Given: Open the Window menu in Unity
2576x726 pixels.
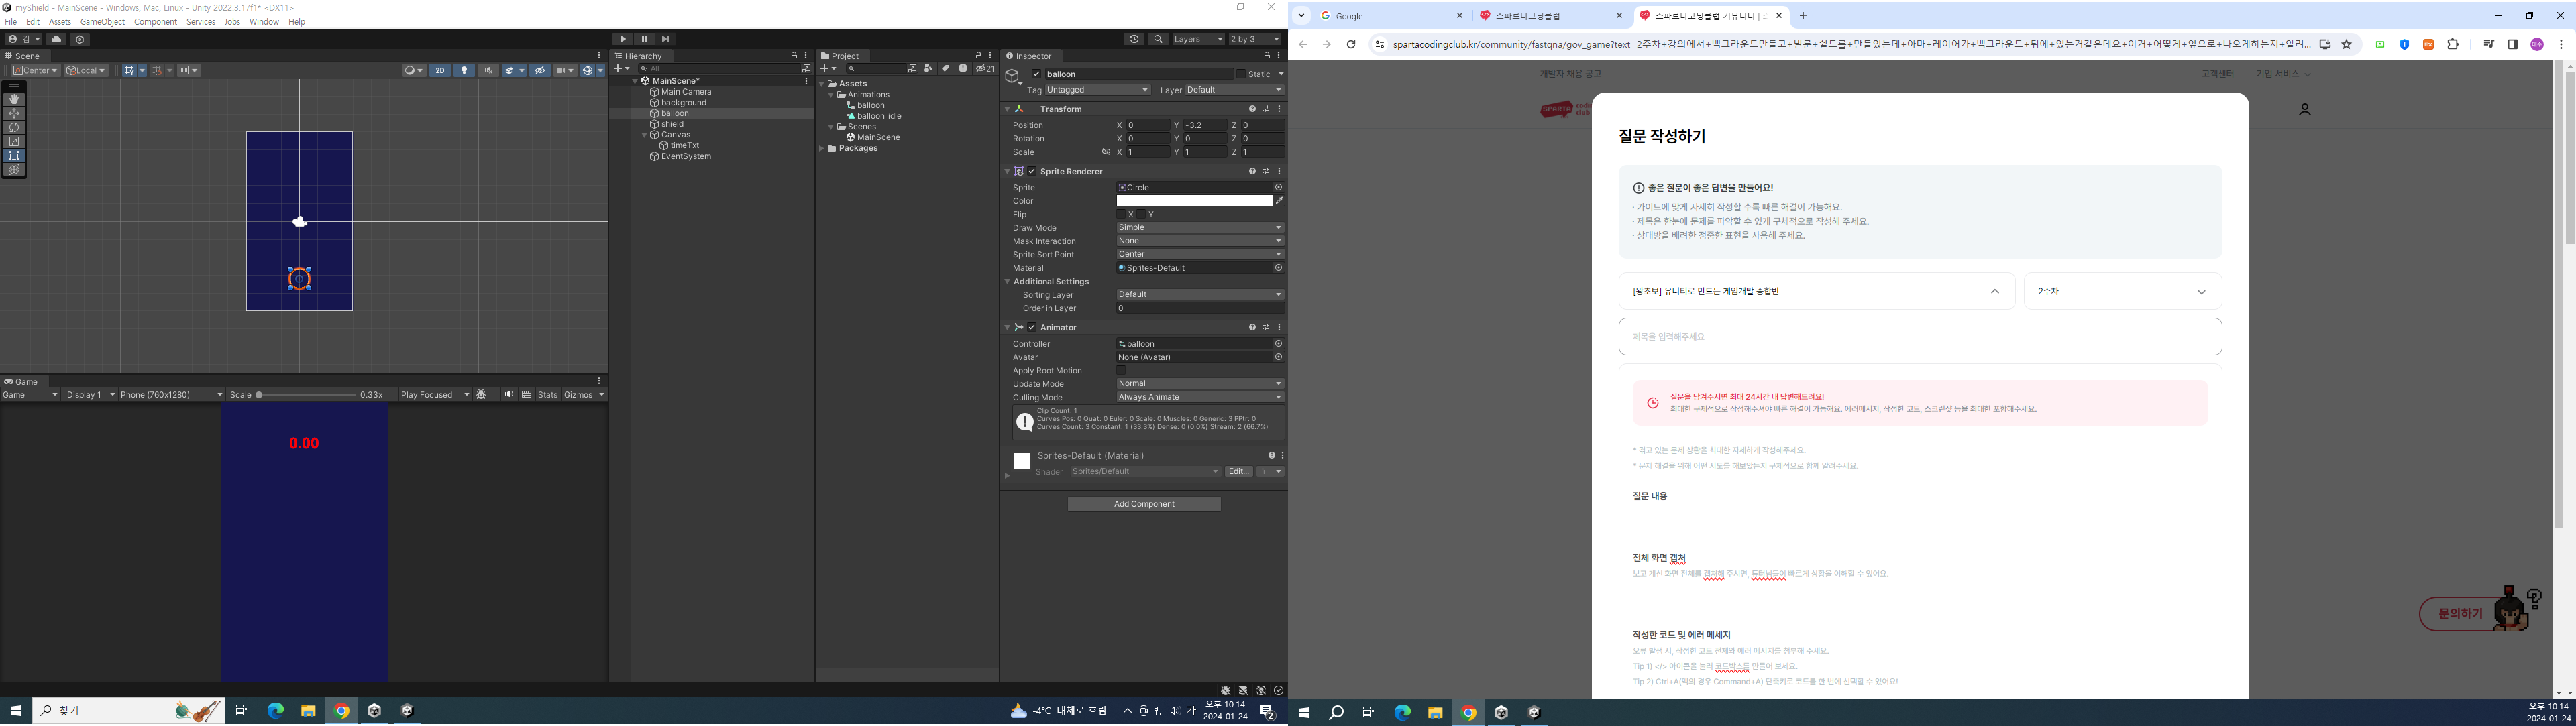Looking at the screenshot, I should click(x=264, y=21).
